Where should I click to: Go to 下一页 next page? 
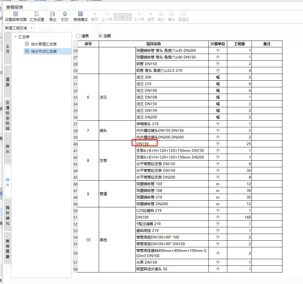coord(139,16)
